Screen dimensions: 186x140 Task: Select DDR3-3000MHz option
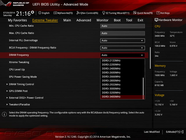[x=122, y=89]
